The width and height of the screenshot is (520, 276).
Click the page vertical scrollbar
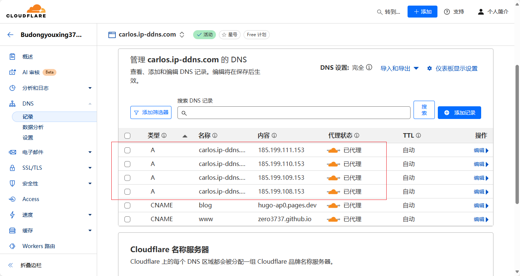[x=517, y=134]
